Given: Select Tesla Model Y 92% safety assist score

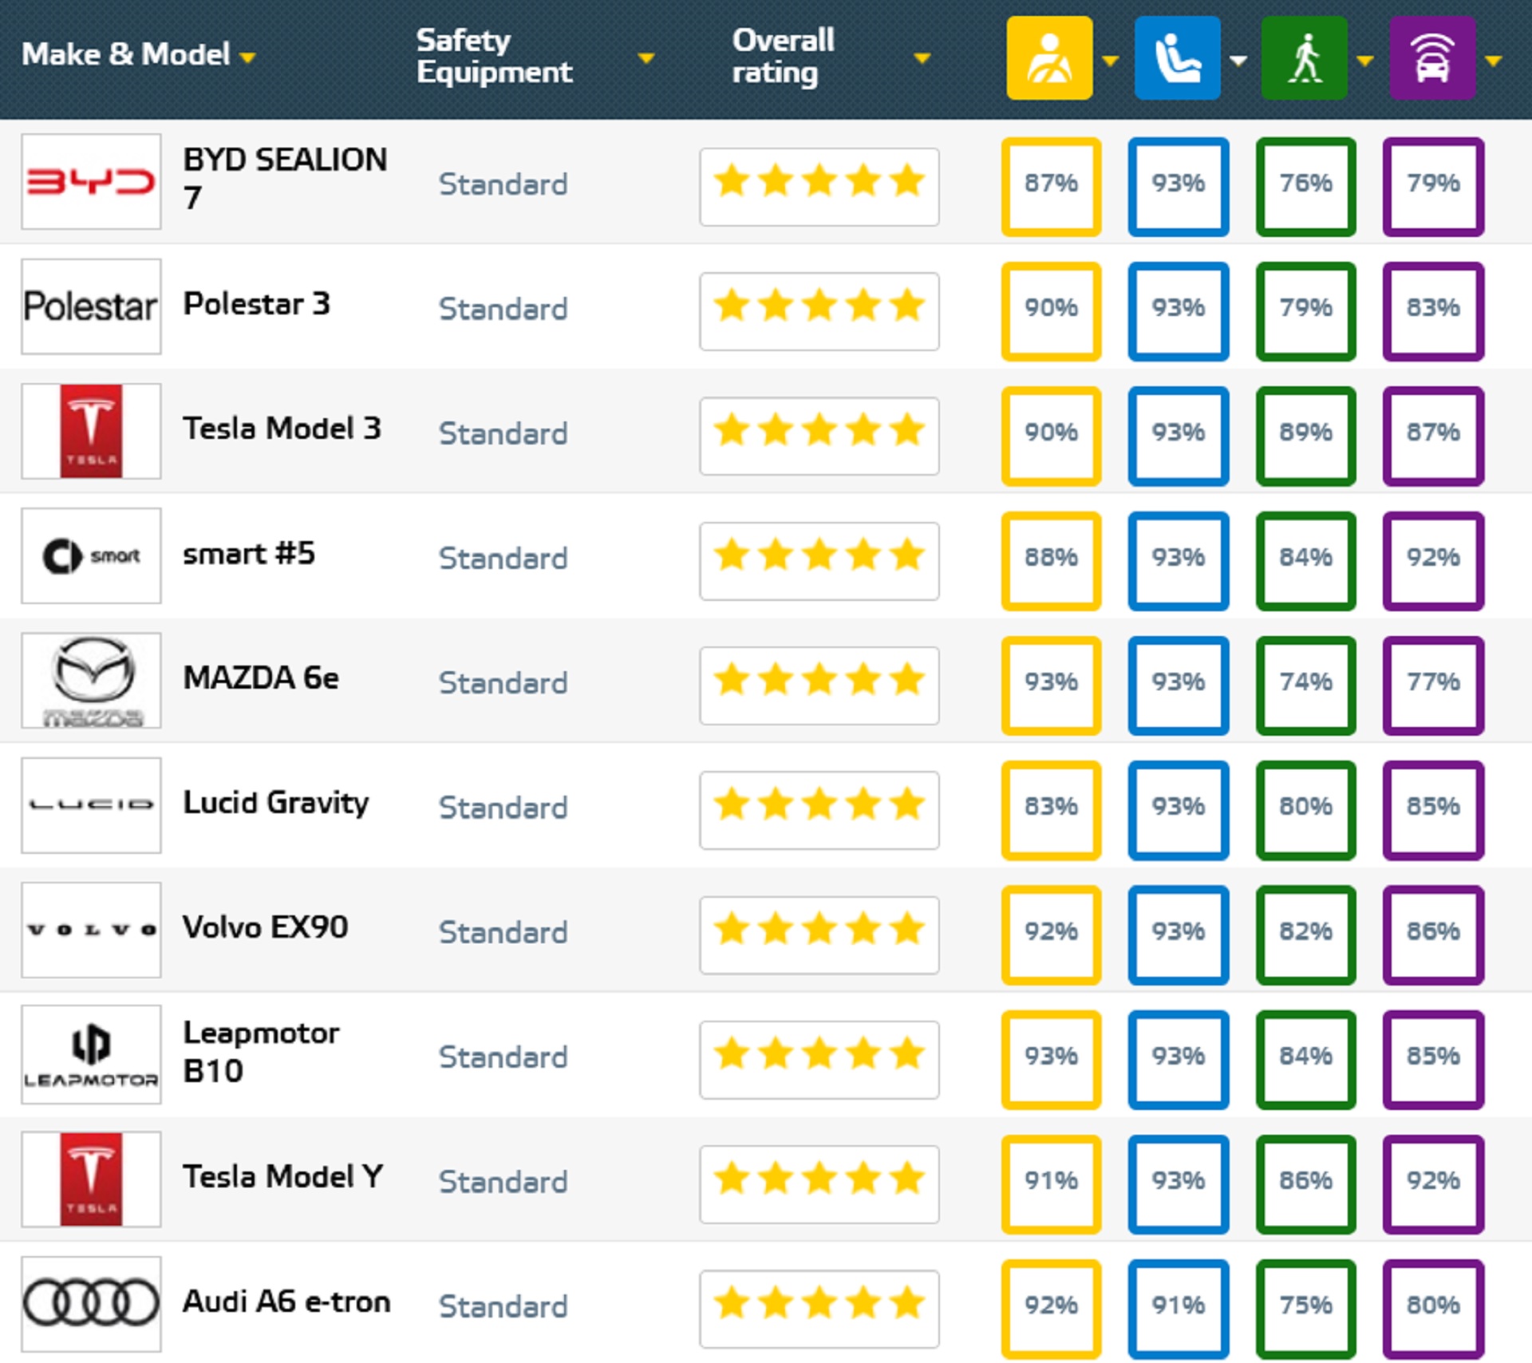Looking at the screenshot, I should pos(1433,1180).
